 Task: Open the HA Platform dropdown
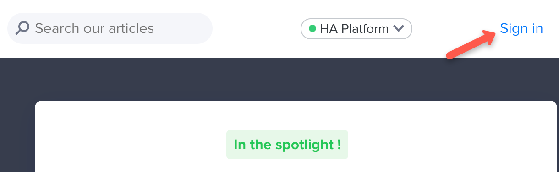point(356,29)
